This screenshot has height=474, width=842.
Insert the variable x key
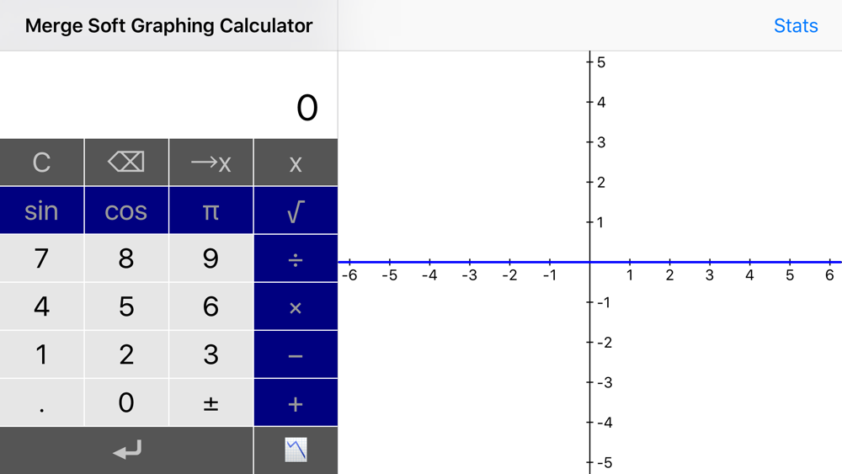click(x=296, y=162)
